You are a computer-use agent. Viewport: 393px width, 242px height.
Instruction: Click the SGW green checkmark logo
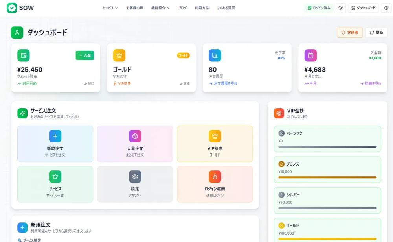click(x=12, y=8)
